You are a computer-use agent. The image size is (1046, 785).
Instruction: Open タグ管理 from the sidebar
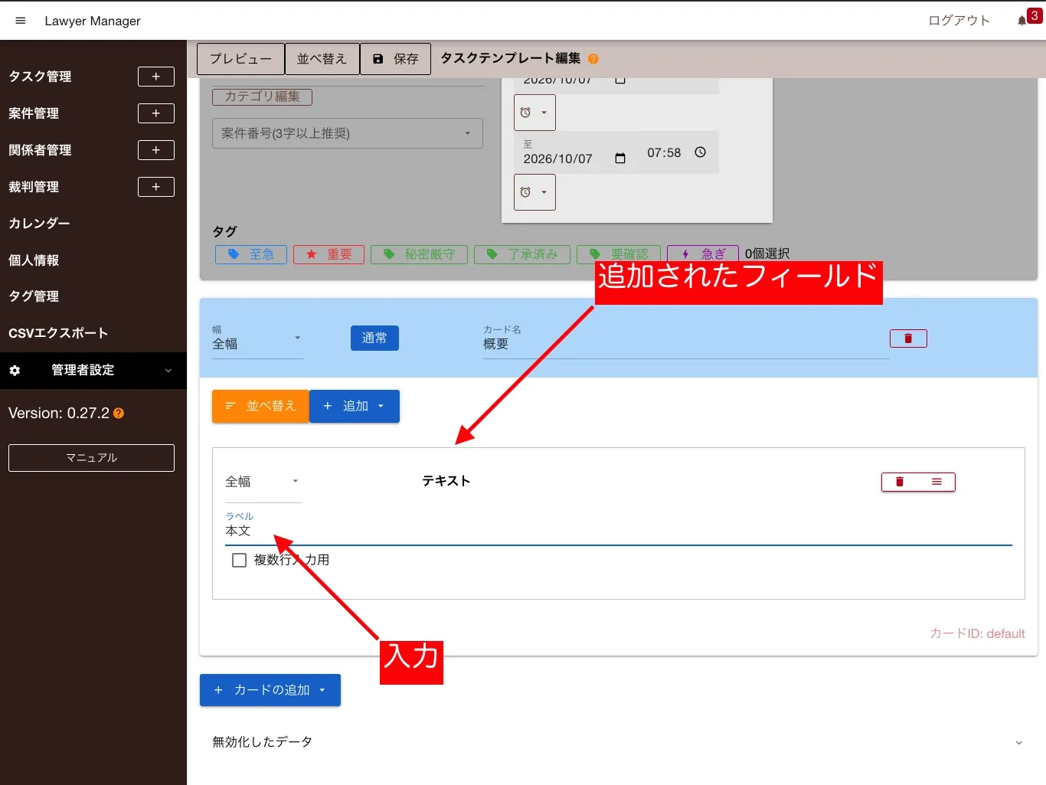34,296
